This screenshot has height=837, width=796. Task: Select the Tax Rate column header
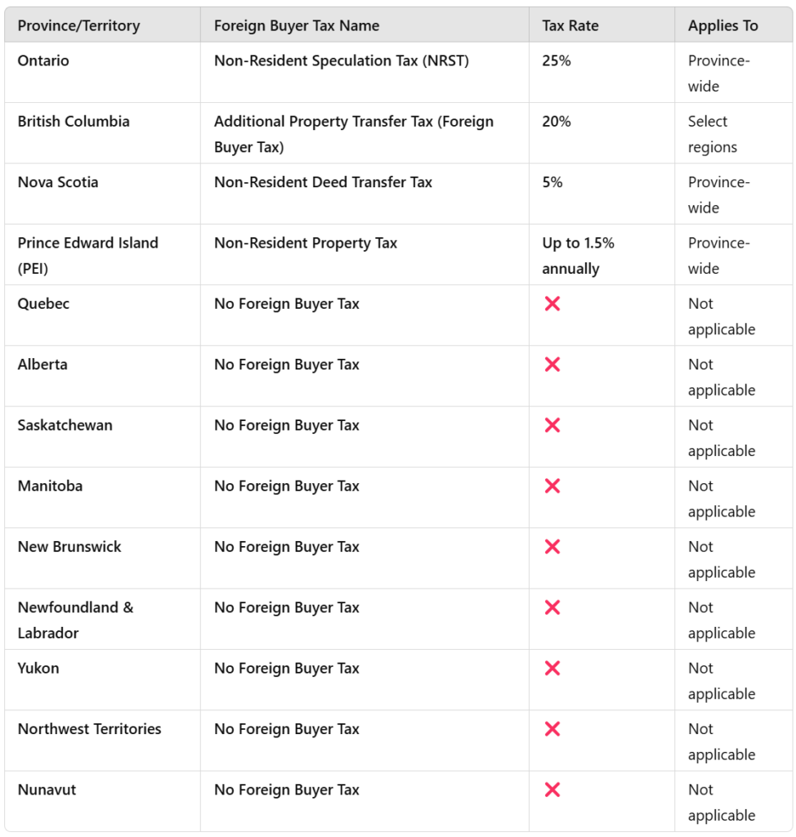570,26
